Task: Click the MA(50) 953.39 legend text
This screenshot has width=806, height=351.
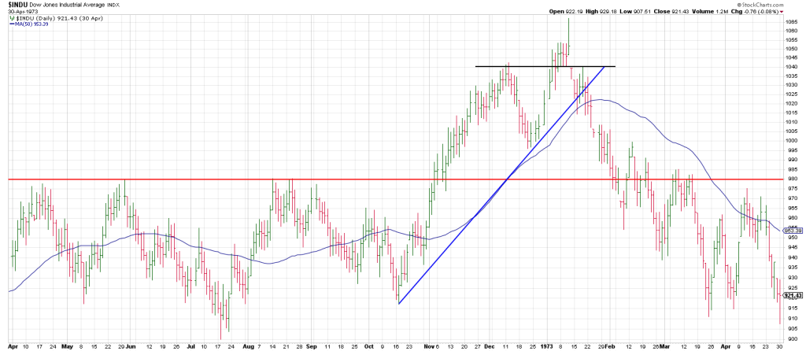Action: pos(31,24)
